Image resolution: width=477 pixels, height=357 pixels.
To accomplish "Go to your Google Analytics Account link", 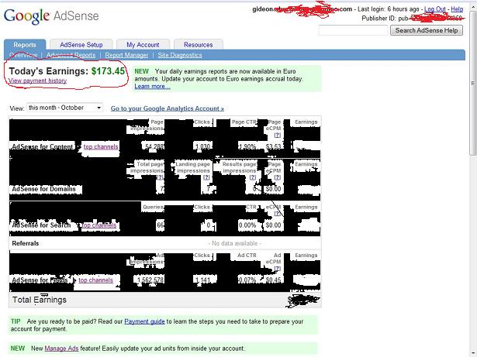I will [168, 108].
